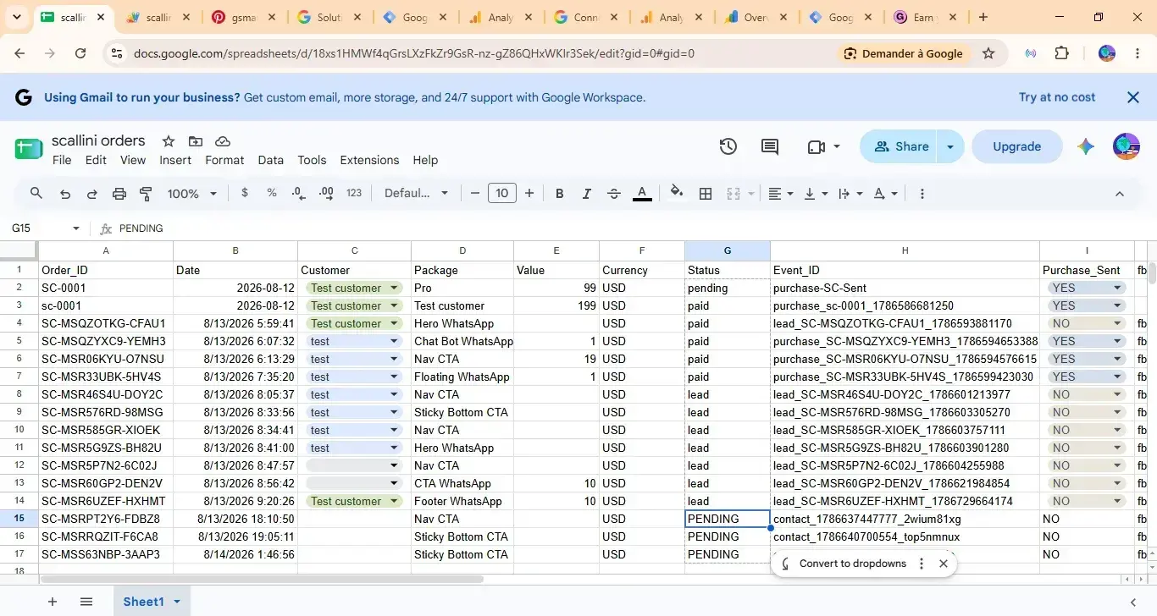The image size is (1157, 616).
Task: Star the scallini orders document
Action: [x=169, y=141]
